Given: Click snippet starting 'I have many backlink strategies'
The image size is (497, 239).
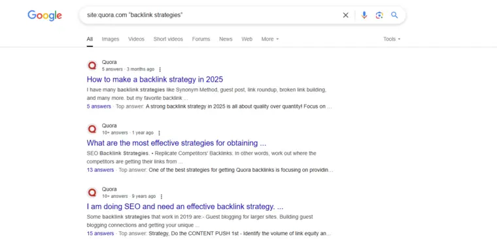Looking at the screenshot, I should tap(207, 94).
